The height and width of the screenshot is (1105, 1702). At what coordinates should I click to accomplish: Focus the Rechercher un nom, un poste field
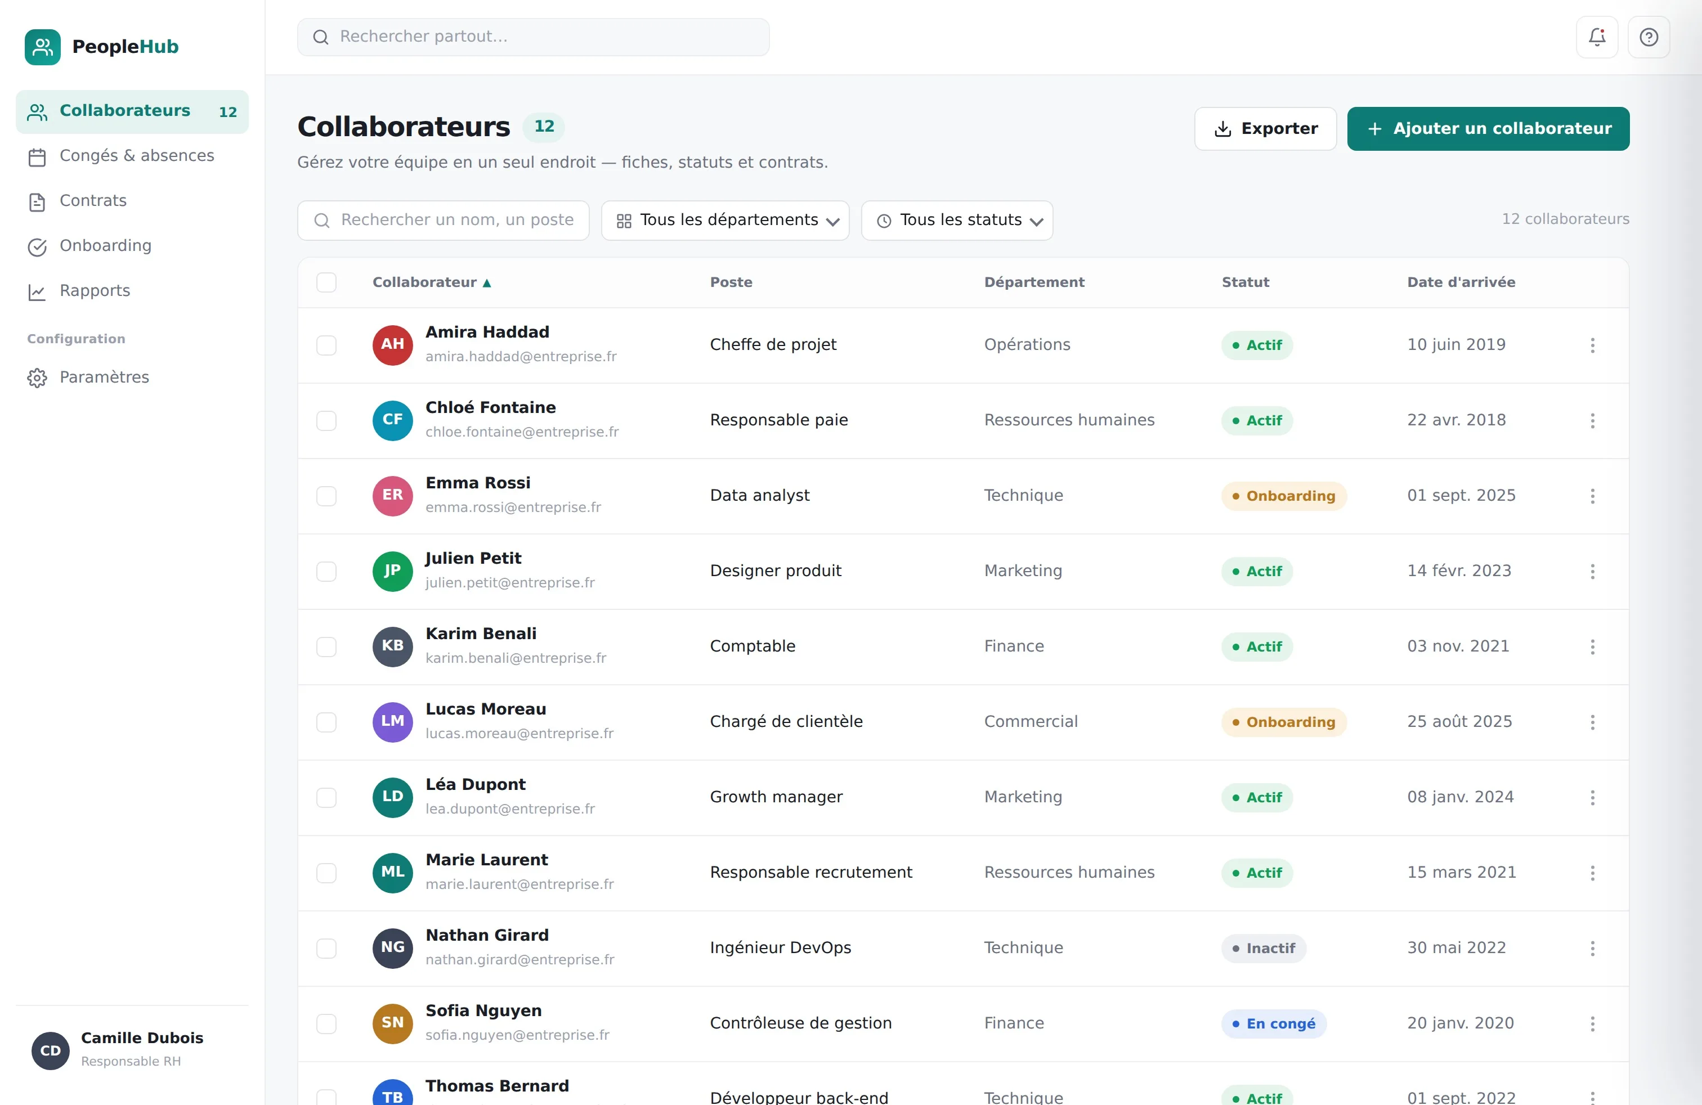click(444, 220)
